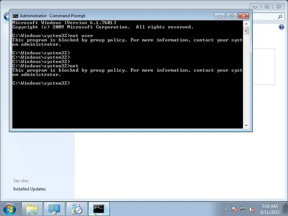This screenshot has height=216, width=288.
Task: Minimize the background Control Panel window
Action: [255, 7]
